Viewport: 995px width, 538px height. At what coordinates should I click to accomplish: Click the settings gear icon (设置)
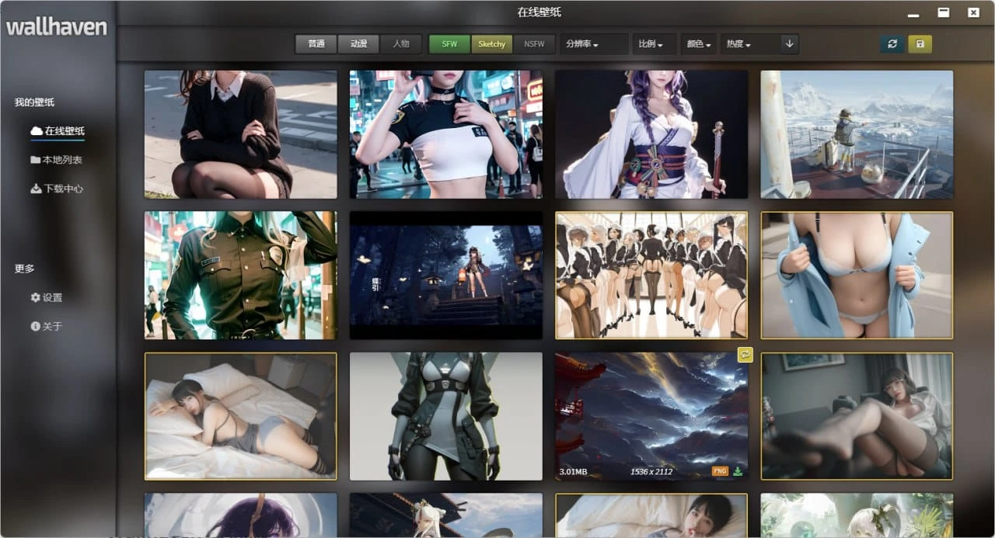pyautogui.click(x=35, y=297)
